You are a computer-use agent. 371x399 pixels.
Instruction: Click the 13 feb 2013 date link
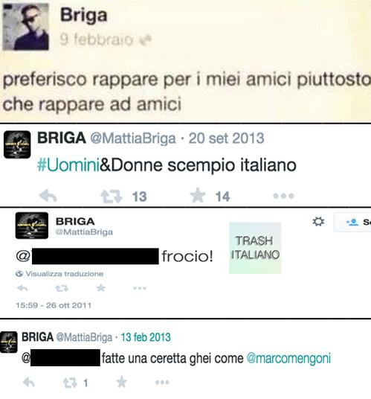[146, 337]
